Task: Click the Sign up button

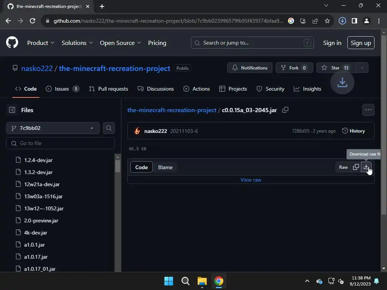Action: pos(361,43)
